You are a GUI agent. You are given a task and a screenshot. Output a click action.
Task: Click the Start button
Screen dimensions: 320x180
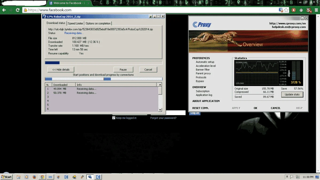[x=6, y=177]
